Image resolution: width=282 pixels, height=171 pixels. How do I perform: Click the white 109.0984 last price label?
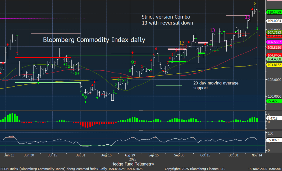(273, 21)
